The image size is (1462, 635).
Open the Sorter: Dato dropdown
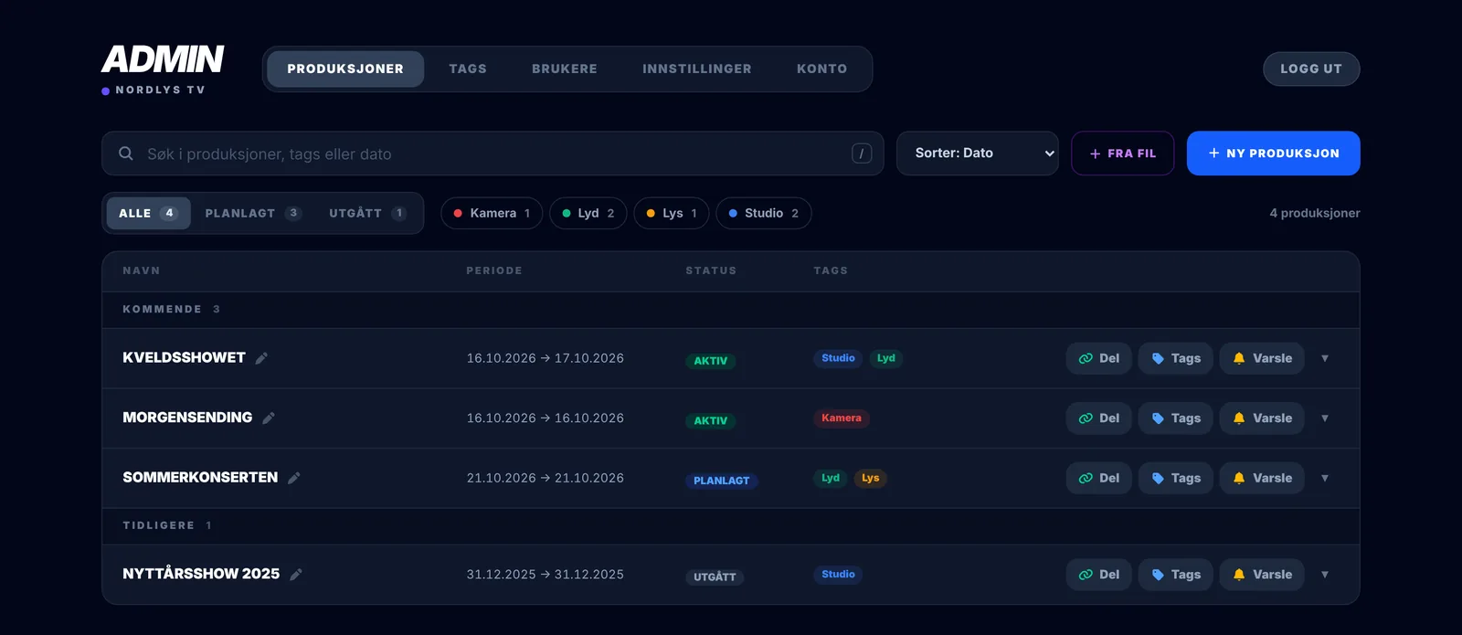[x=978, y=153]
